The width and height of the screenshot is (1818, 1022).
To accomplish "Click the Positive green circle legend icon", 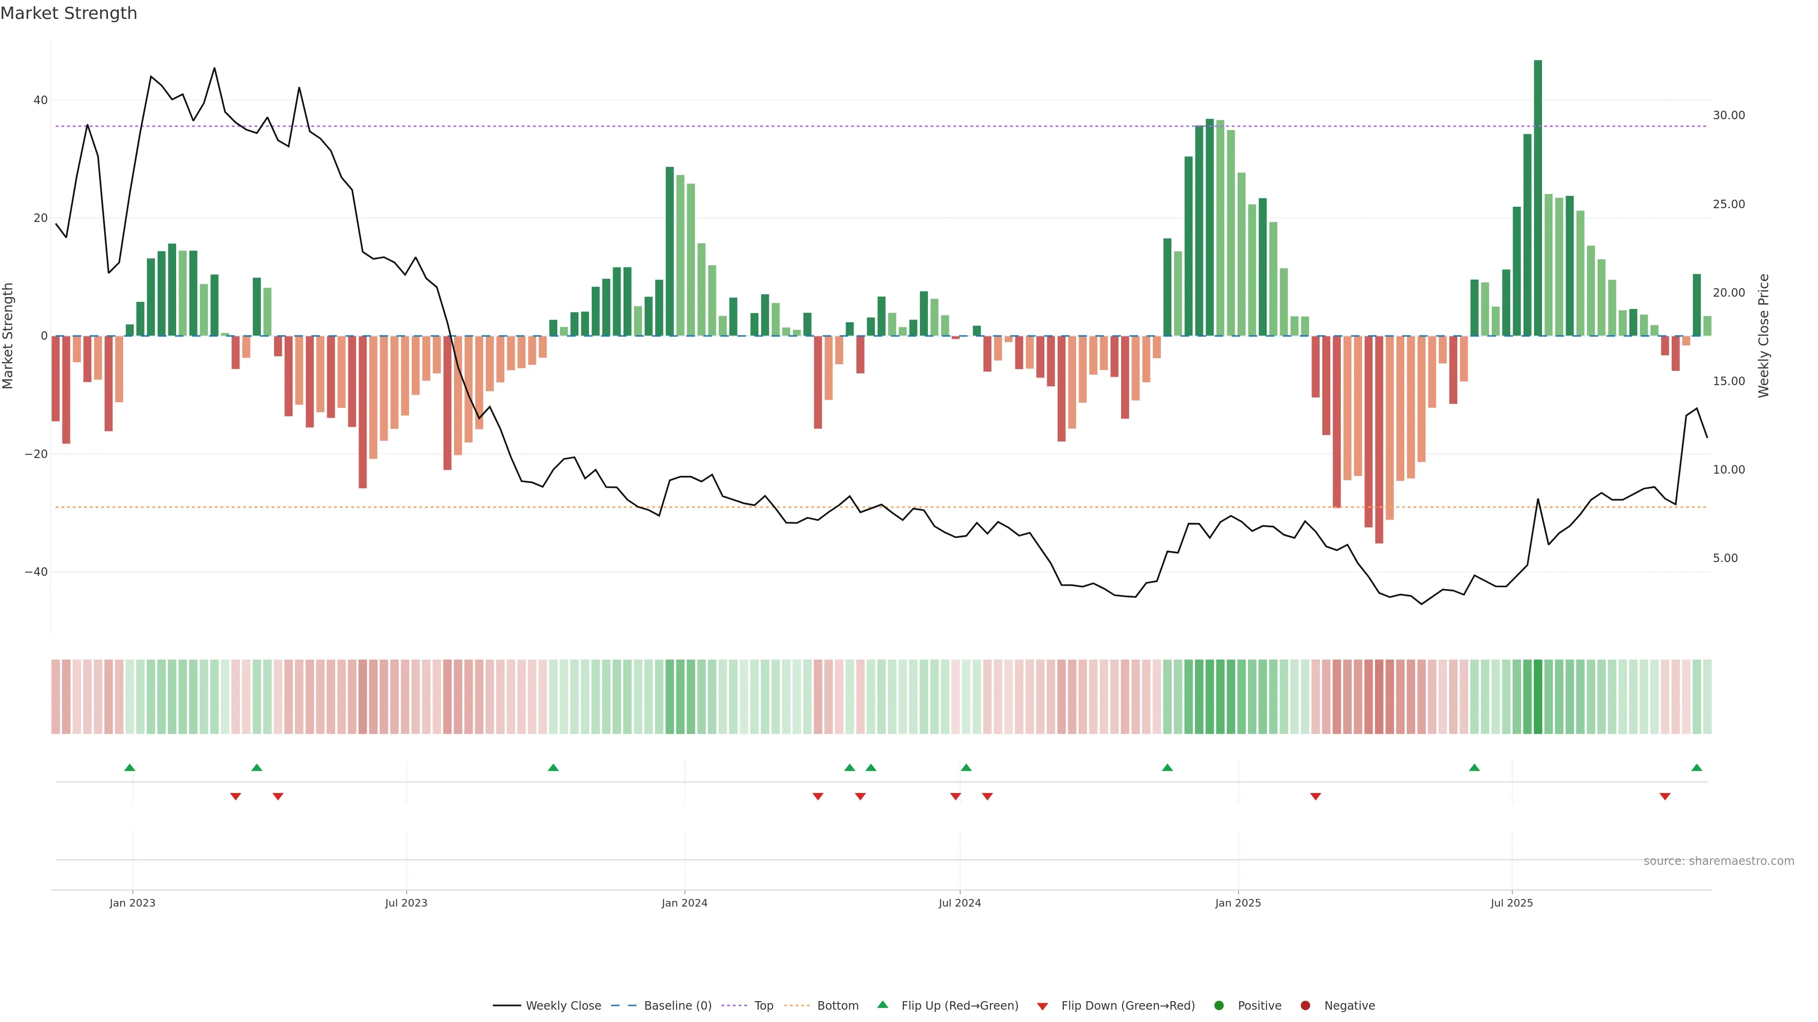I will point(1219,1006).
